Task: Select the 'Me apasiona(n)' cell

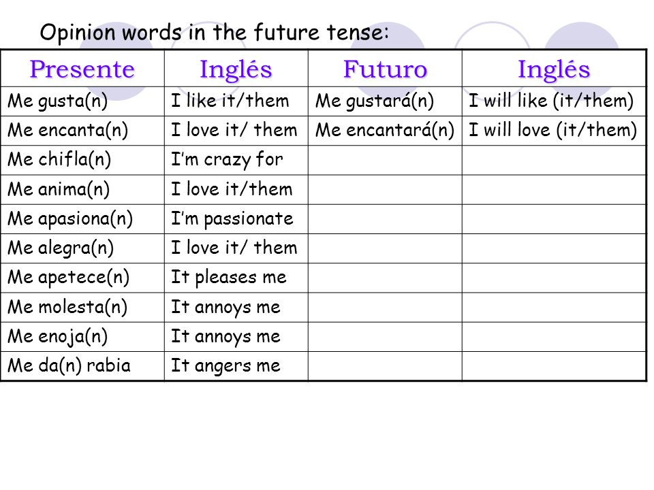Action: tap(82, 218)
